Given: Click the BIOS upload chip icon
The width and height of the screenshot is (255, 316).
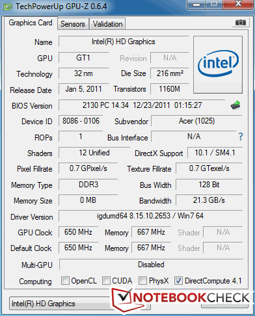Looking at the screenshot, I should 235,105.
